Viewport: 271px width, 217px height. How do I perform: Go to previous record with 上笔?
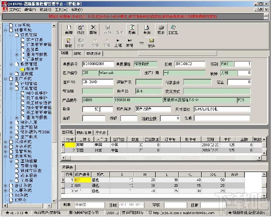118,42
